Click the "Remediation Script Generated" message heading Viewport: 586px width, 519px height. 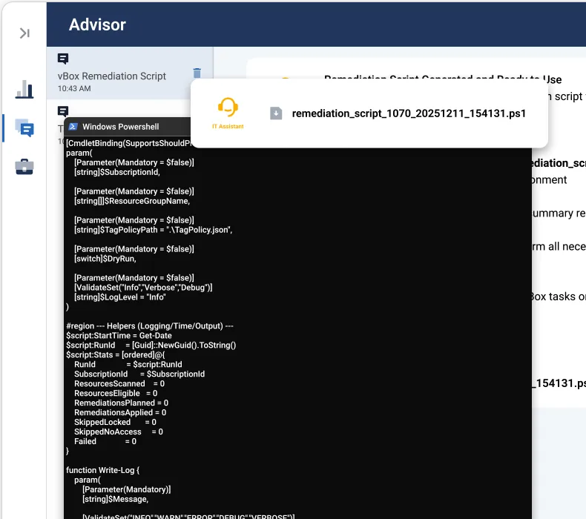tap(442, 79)
